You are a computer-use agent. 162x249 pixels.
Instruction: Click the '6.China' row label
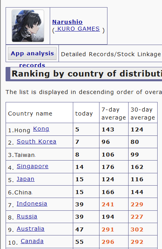[20, 192]
